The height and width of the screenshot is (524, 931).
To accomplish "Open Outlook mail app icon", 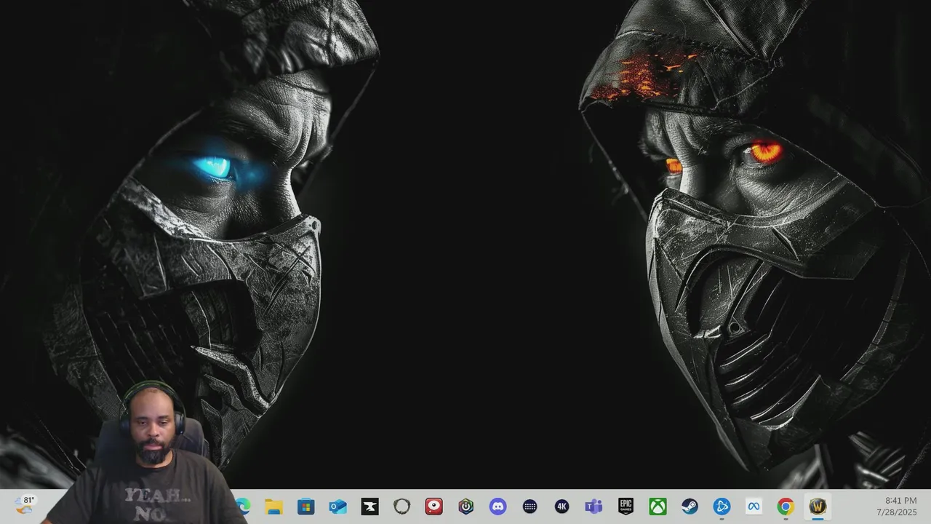I will tap(338, 507).
